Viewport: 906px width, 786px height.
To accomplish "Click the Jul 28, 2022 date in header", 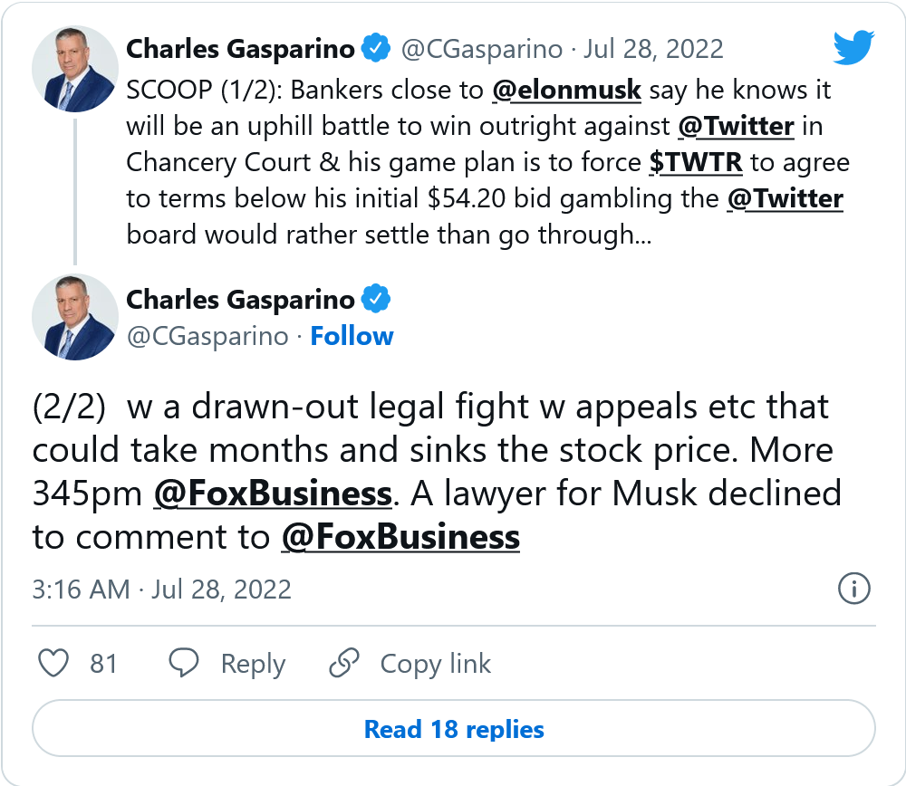I will 652,49.
